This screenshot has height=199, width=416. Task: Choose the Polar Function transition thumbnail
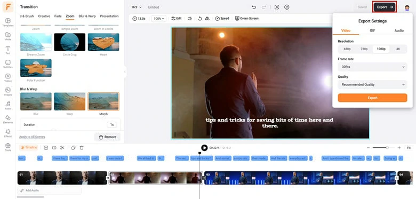[x=36, y=68]
